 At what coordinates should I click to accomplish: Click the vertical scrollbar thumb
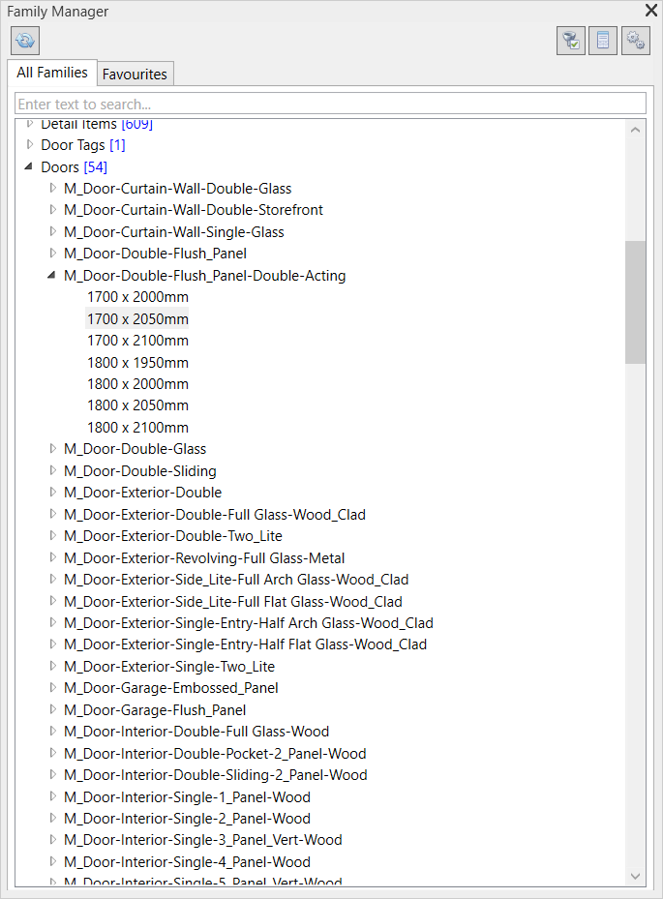[x=635, y=302]
